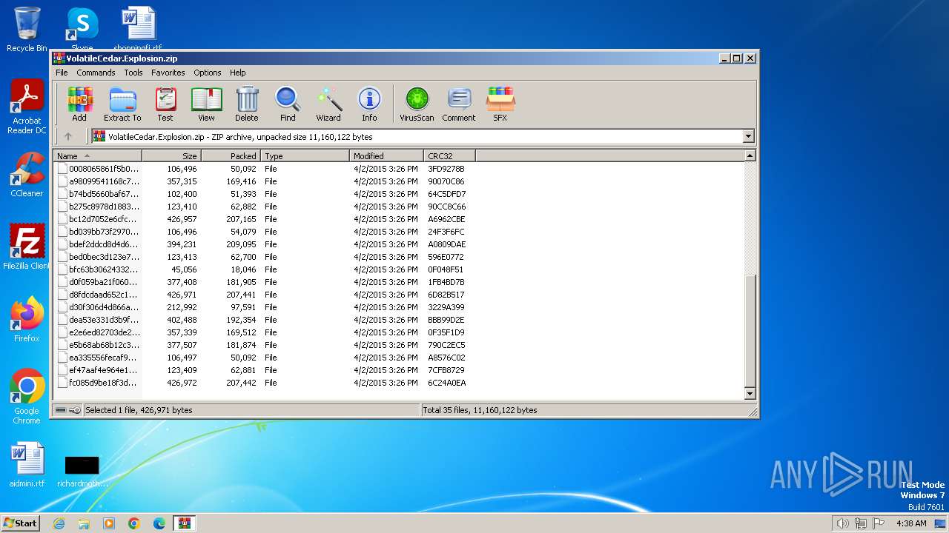Open the Favorites menu
This screenshot has width=949, height=533.
pos(168,73)
